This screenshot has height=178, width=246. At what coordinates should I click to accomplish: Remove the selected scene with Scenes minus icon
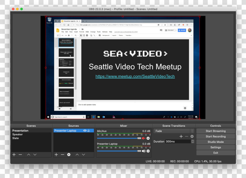point(20,155)
